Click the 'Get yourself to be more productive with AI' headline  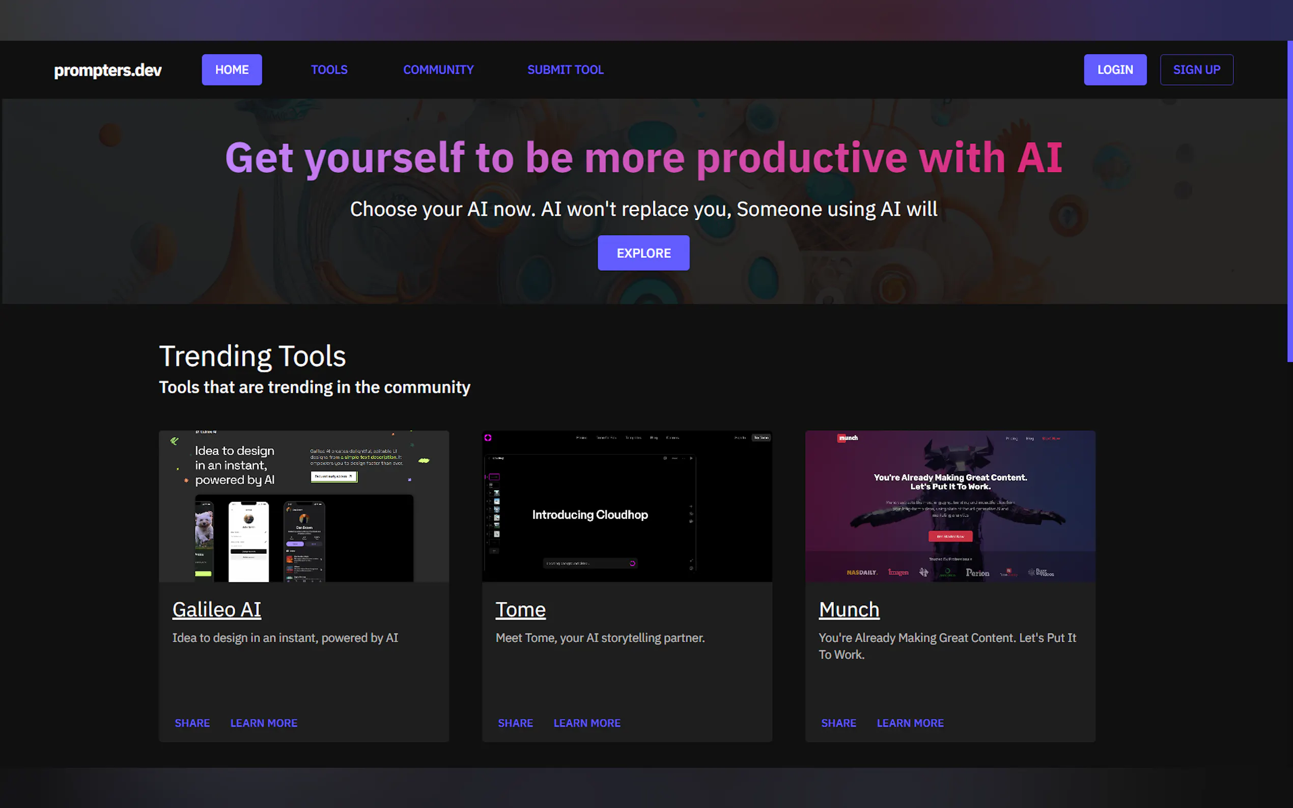coord(643,158)
